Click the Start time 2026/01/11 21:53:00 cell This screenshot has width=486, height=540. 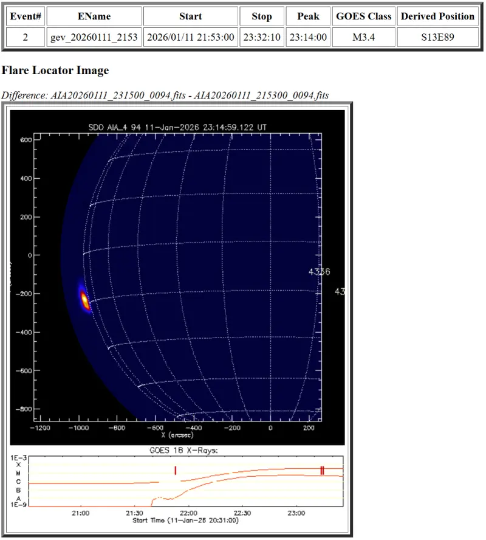tap(190, 38)
